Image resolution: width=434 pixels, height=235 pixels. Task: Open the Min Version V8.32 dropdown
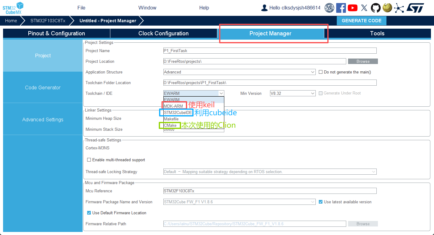pyautogui.click(x=293, y=93)
